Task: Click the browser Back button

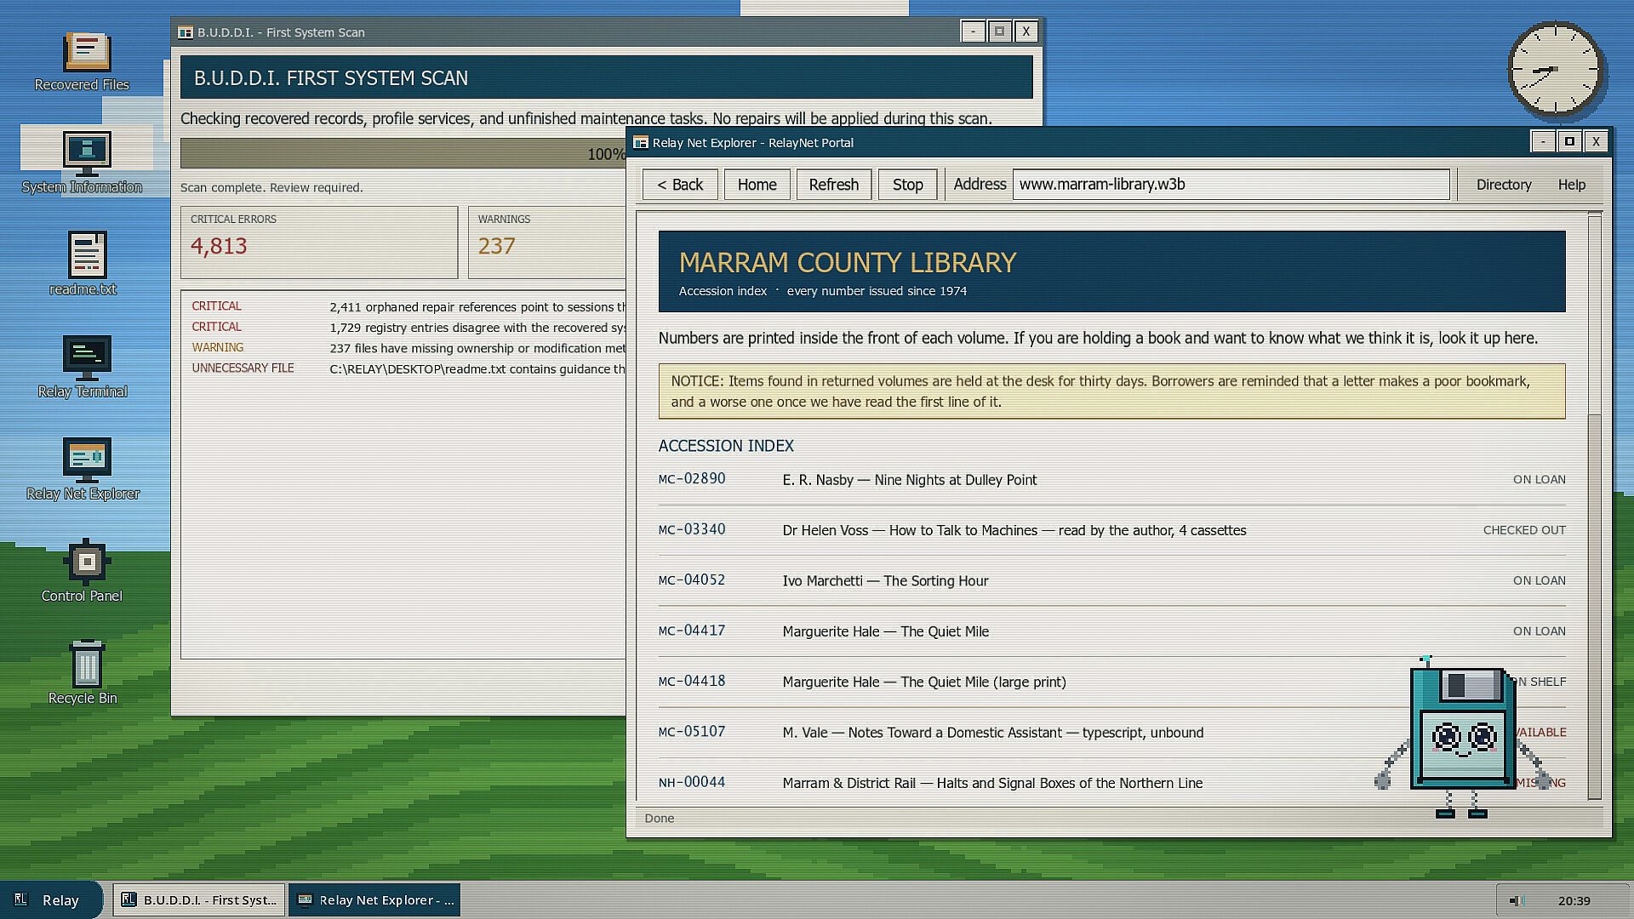Action: pyautogui.click(x=680, y=185)
